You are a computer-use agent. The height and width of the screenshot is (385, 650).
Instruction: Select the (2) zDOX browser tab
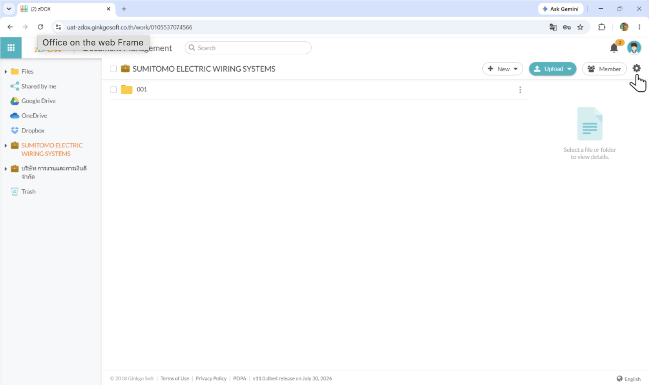click(66, 9)
